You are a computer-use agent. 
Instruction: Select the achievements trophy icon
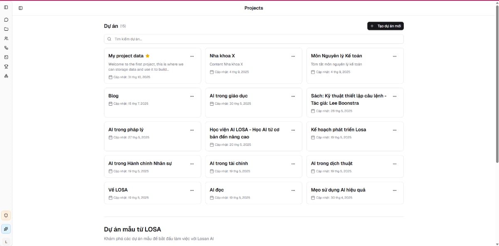[6, 66]
